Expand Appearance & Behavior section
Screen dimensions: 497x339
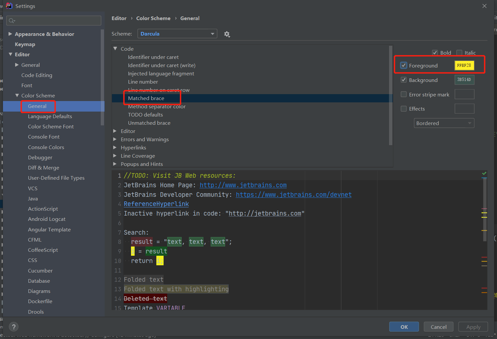tap(10, 34)
